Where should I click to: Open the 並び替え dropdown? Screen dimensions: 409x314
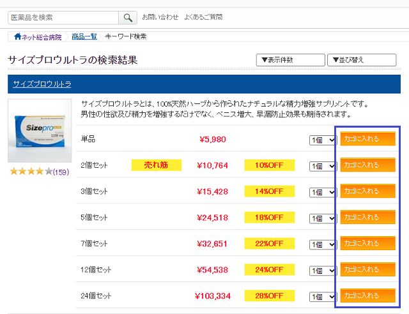click(x=362, y=60)
